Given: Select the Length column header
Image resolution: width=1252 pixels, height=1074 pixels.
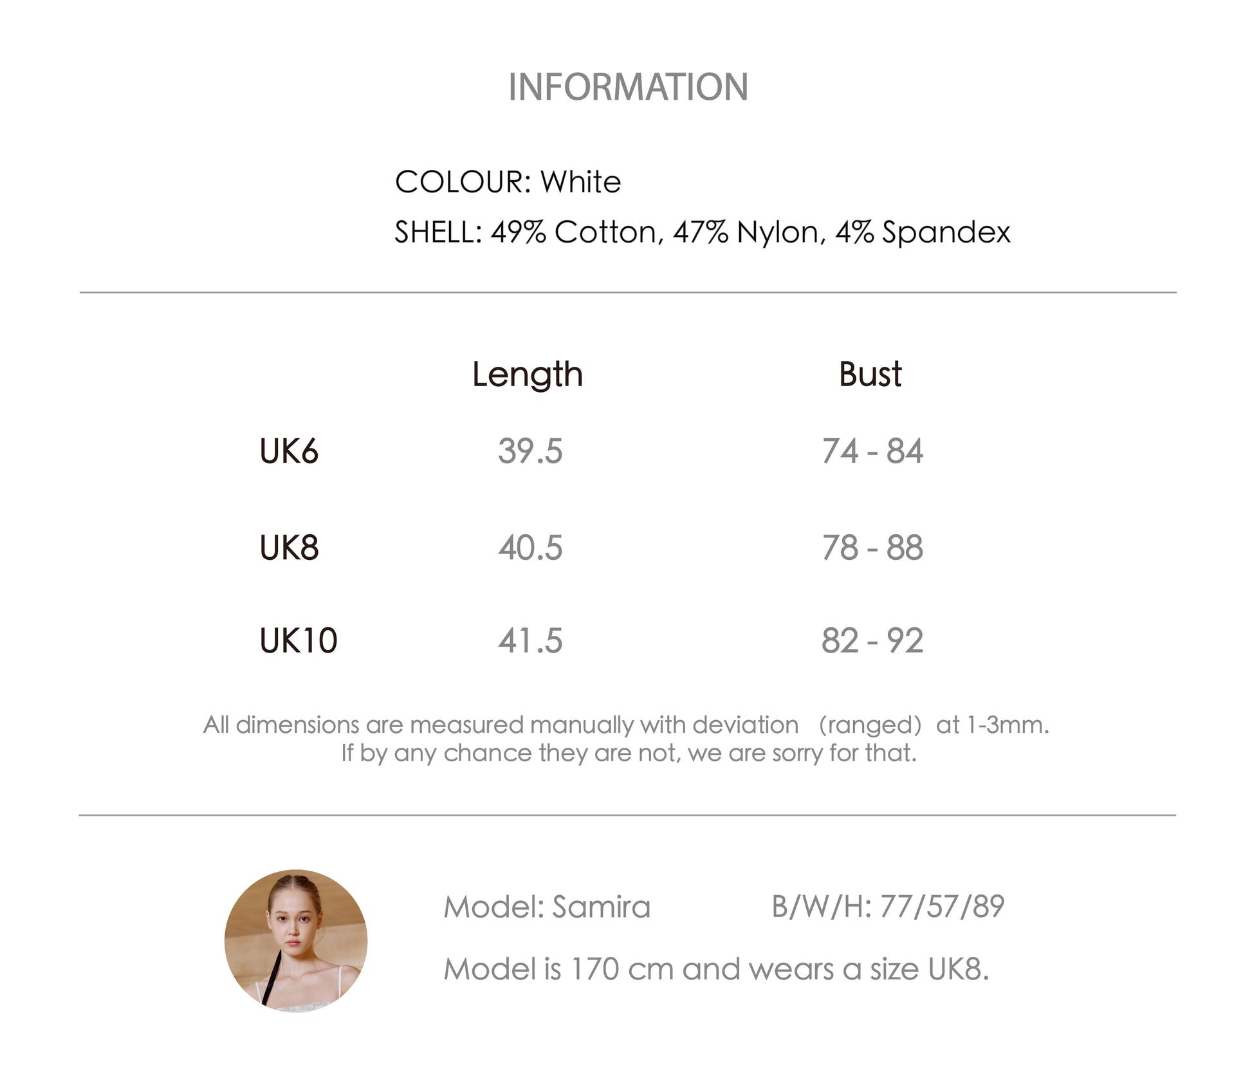Looking at the screenshot, I should [x=528, y=375].
